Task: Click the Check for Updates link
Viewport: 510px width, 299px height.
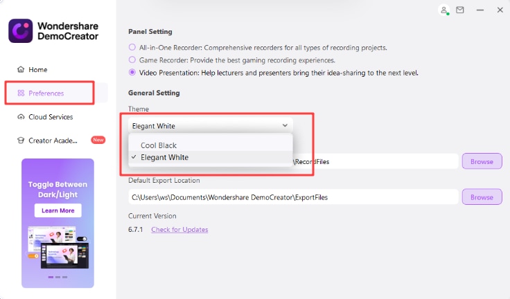Action: point(179,229)
